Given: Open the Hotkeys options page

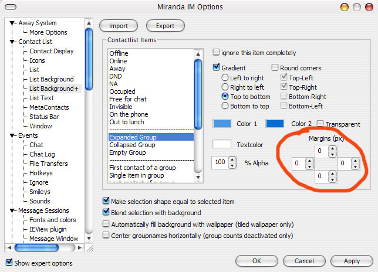Looking at the screenshot, I should 41,173.
